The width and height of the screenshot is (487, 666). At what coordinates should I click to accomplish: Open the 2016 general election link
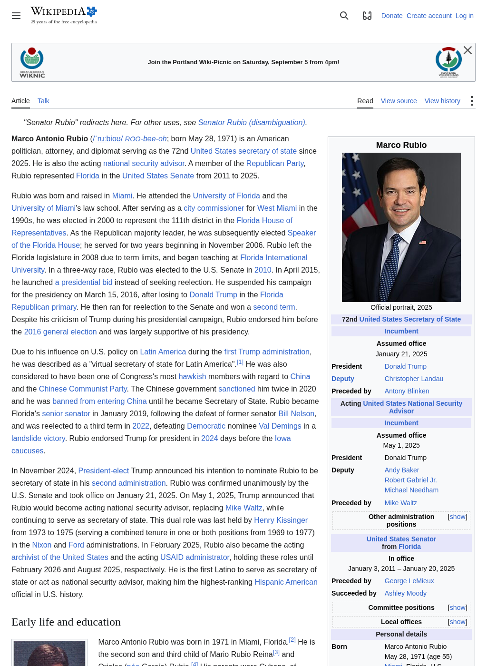60,332
